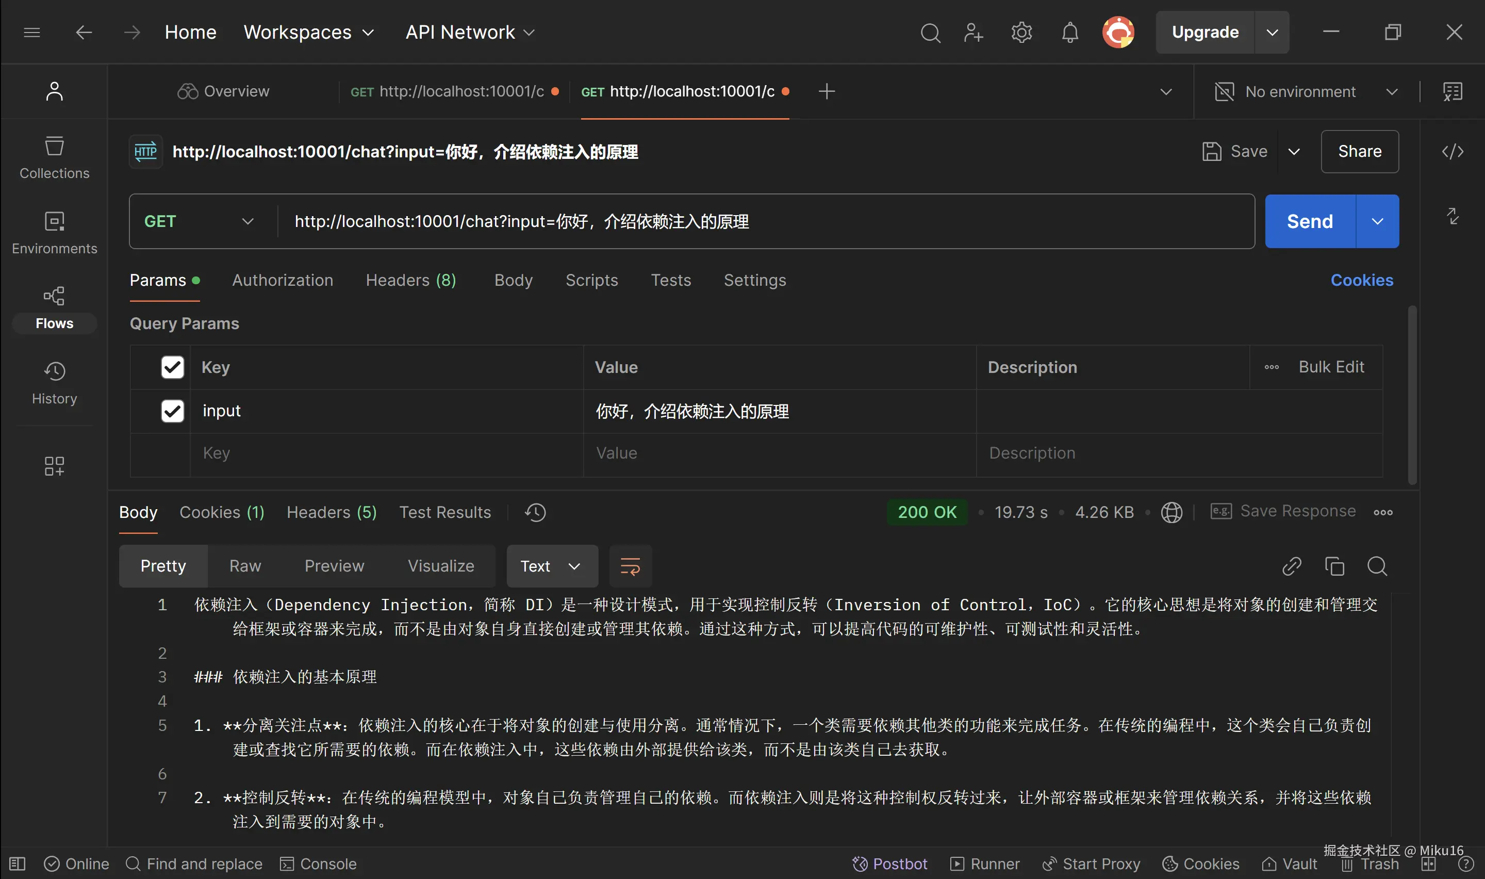Click the Send button
Screen dimensions: 1485x879
1309,221
